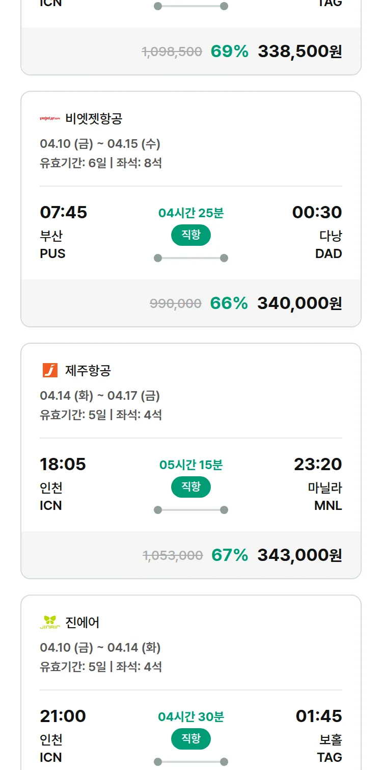Screen dimensions: 382x770
Task: Open the 진에어 airline name
Action: click(x=83, y=622)
